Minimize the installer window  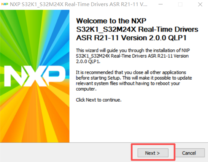pos(160,5)
